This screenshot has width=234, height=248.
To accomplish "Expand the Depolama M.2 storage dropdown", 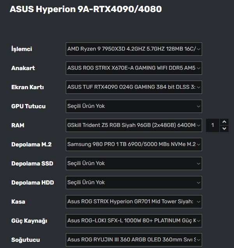I will (x=134, y=144).
